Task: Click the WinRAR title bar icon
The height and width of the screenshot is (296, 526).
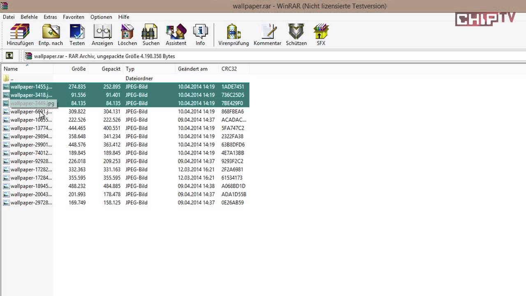Action: [5, 5]
